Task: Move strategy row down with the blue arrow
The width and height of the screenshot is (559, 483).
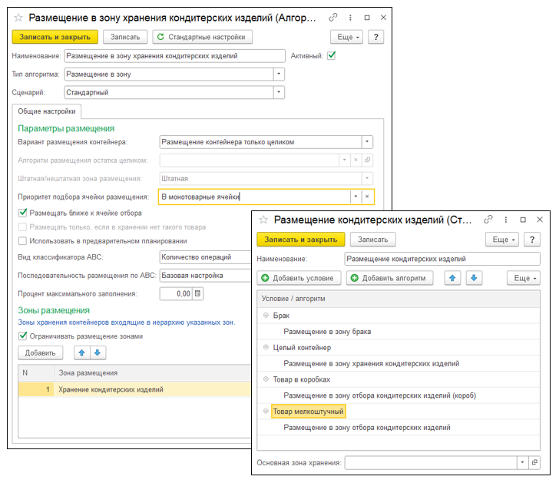Action: tap(474, 278)
